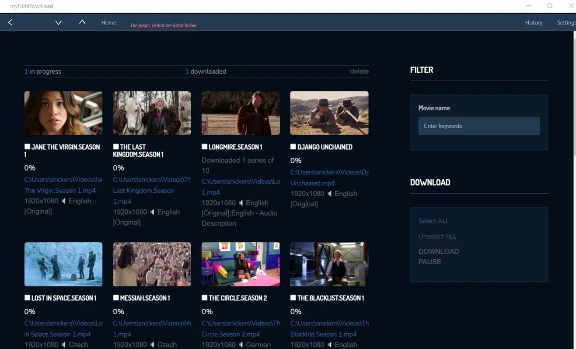Image resolution: width=576 pixels, height=349 pixels.
Task: Click the audio speaker icon under Django Unchained
Action: (x=330, y=194)
